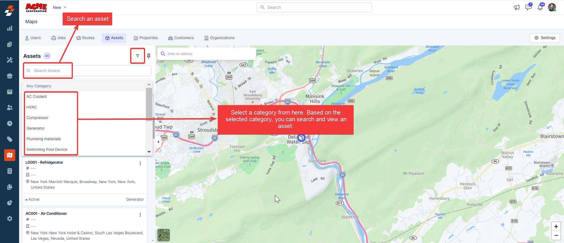Click the megaphone announcements icon

(x=517, y=7)
